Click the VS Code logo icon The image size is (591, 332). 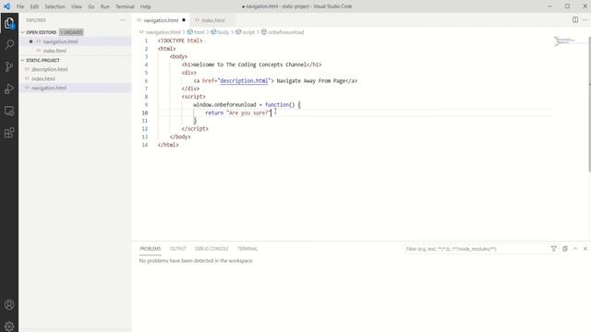6,6
